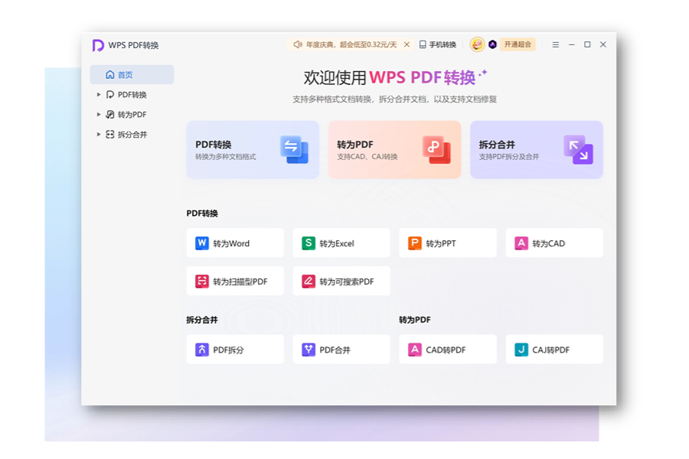Choose the 转为PPT label
Viewport: 689px width, 459px height.
point(441,243)
